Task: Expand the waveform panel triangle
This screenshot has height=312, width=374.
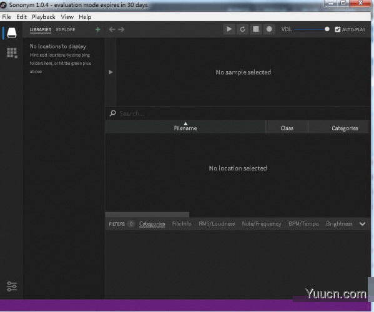Action: [x=111, y=72]
